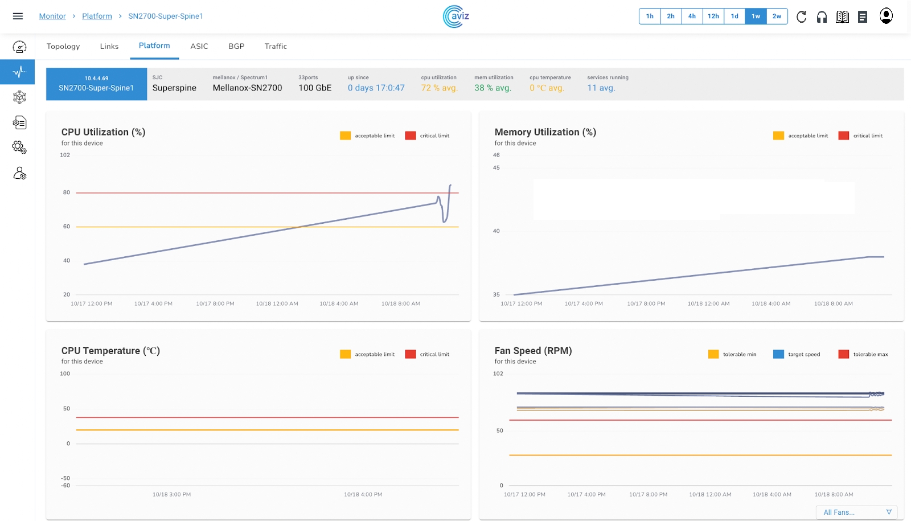This screenshot has width=911, height=521.
Task: Open the user administration sidebar icon
Action: coord(19,173)
